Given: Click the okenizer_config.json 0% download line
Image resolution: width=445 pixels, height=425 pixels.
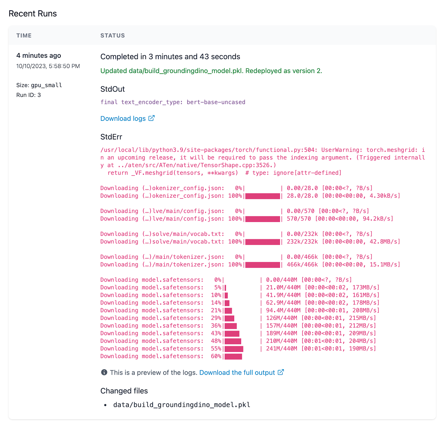Looking at the screenshot, I should (236, 188).
